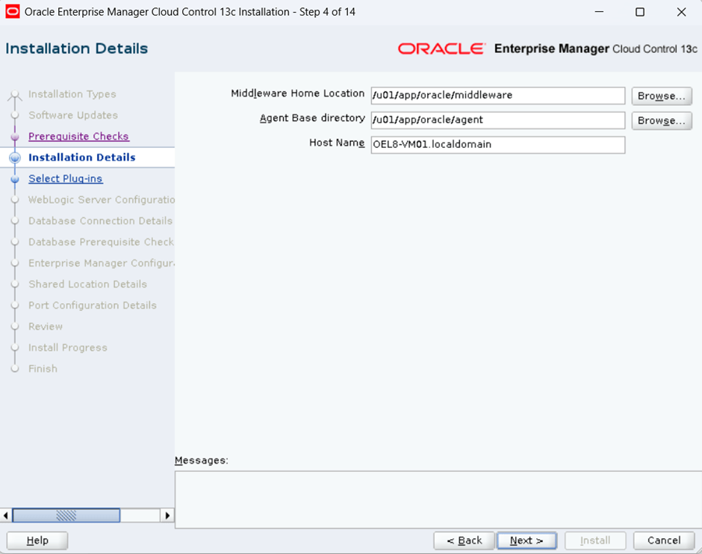
Task: Click the sidebar scroll right arrow
Action: (x=167, y=515)
